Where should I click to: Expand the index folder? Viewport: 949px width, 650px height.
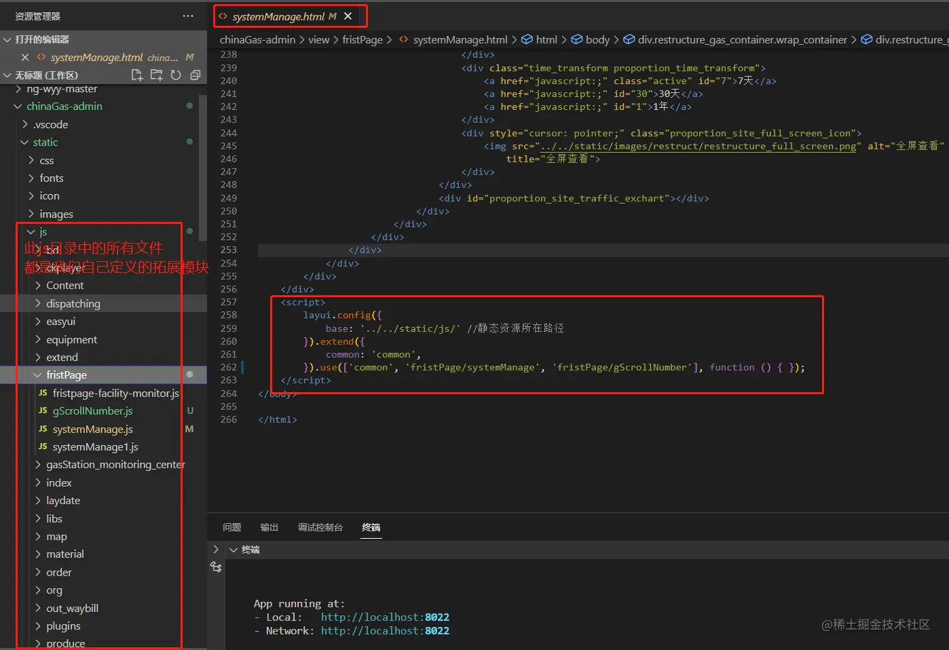click(x=38, y=483)
